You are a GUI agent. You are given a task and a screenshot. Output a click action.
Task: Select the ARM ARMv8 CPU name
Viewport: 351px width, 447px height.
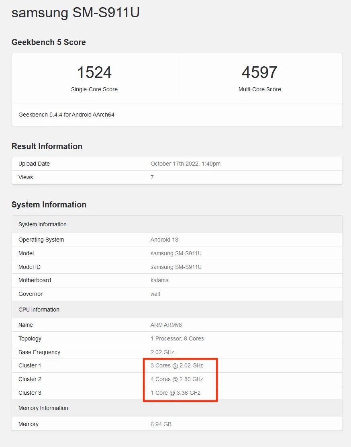click(166, 325)
